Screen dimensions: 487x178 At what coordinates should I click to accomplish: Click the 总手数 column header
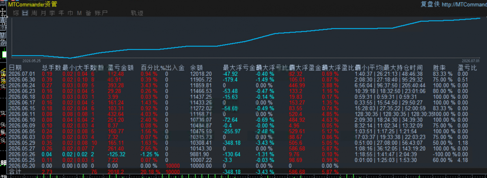pyautogui.click(x=52, y=68)
